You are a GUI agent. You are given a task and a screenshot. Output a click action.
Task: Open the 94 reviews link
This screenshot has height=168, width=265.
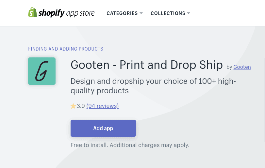[x=103, y=106]
